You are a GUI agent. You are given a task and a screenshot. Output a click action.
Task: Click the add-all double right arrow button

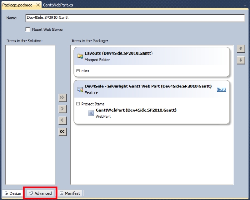point(62,97)
